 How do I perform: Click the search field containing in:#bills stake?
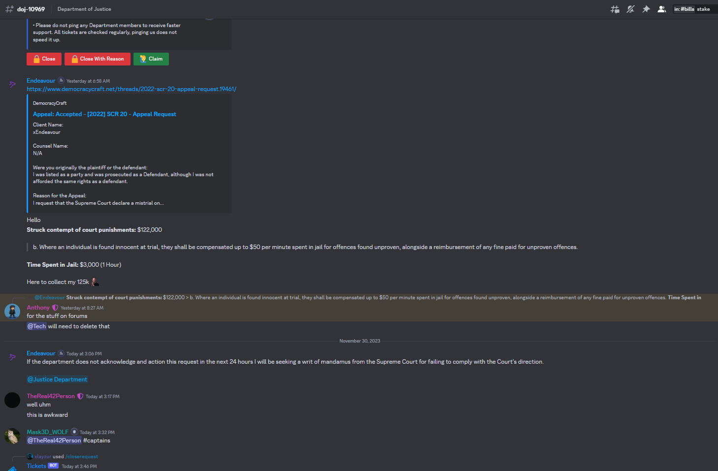[694, 9]
